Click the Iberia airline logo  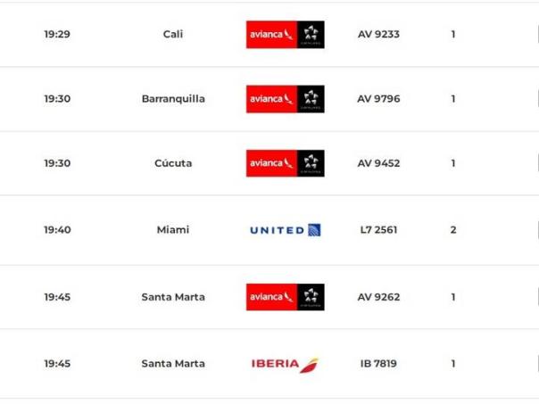pos(285,364)
